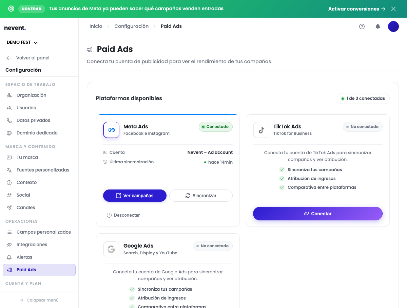This screenshot has width=407, height=308.
Task: Click the Paid Ads megaphone sidebar icon
Action: point(9,270)
